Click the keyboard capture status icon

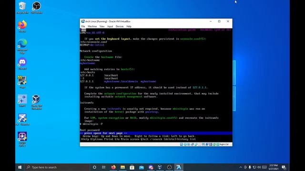point(218,144)
